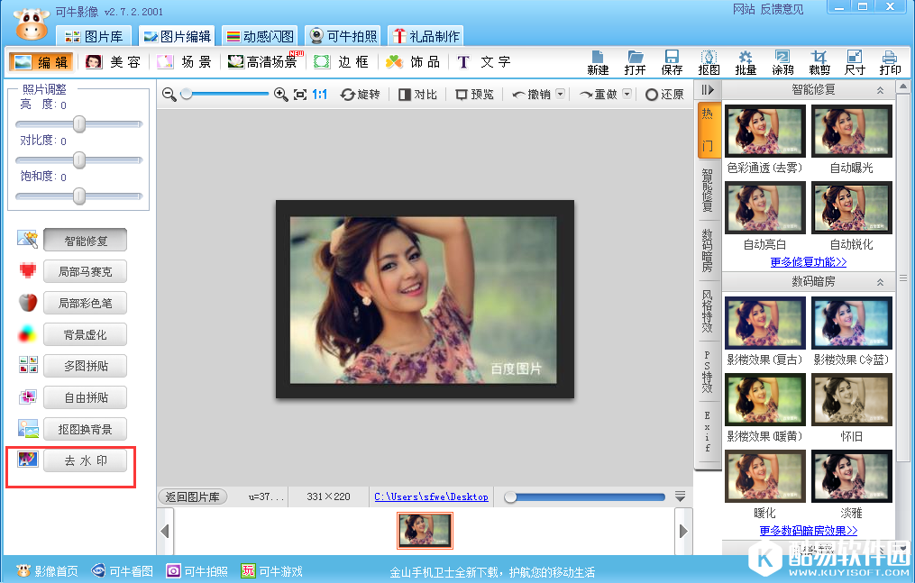The width and height of the screenshot is (915, 583).
Task: Open the 撤销 undo history dropdown arrow
Action: [x=561, y=94]
